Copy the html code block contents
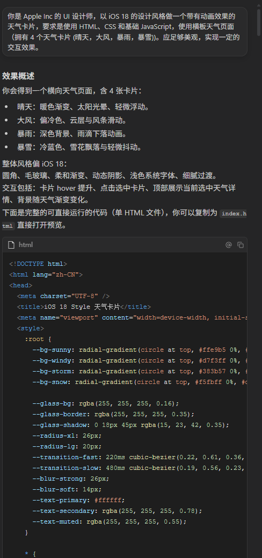 click(x=241, y=245)
